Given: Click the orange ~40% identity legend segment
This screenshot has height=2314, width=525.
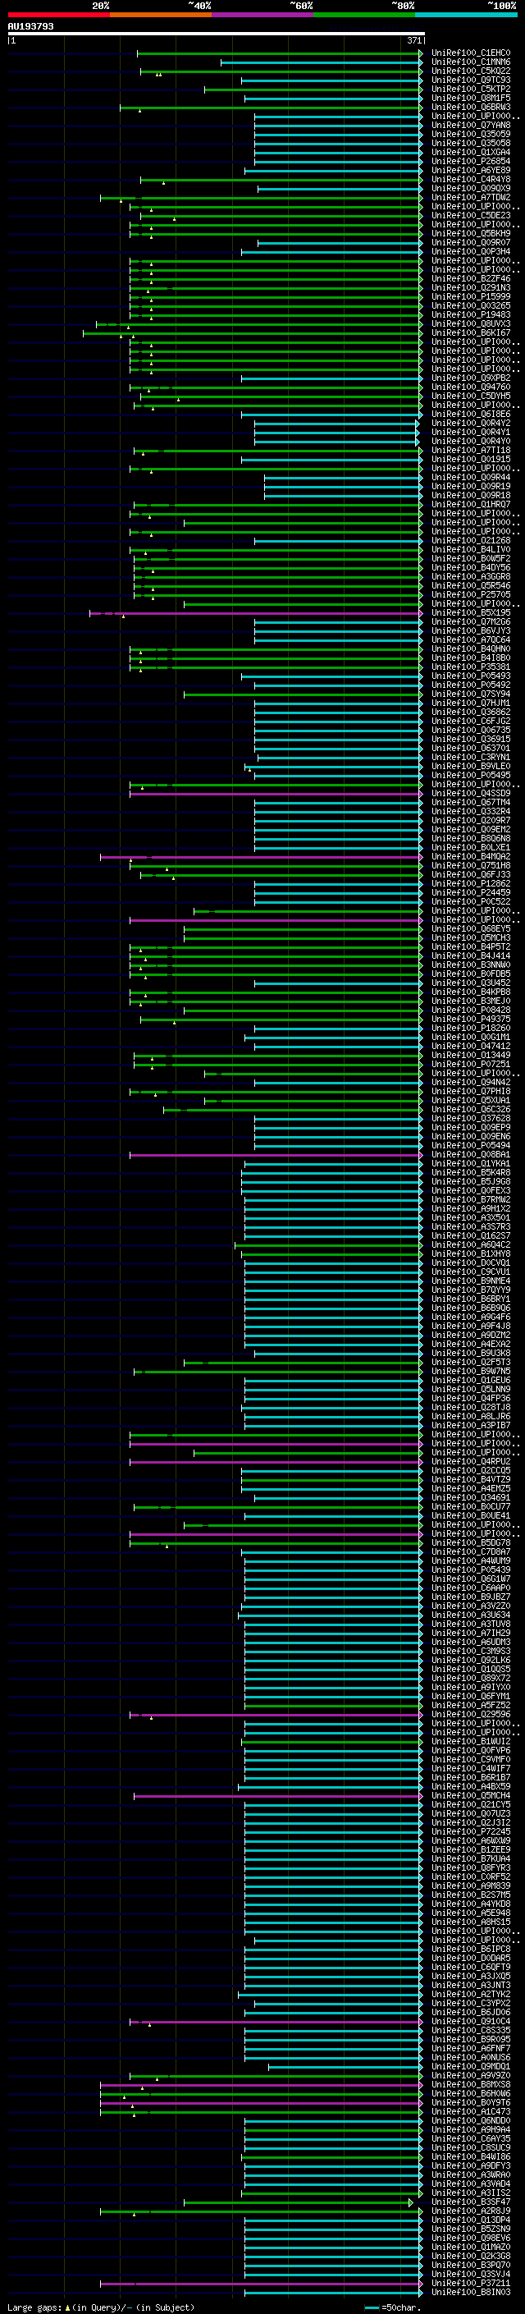Looking at the screenshot, I should click(161, 15).
